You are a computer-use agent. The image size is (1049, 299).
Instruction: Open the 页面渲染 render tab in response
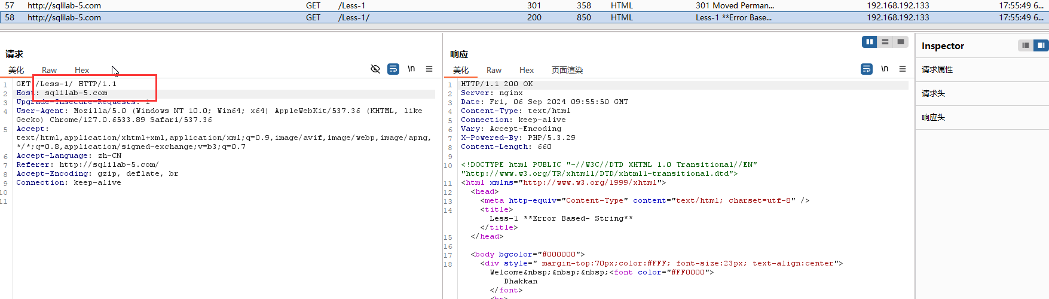point(567,70)
